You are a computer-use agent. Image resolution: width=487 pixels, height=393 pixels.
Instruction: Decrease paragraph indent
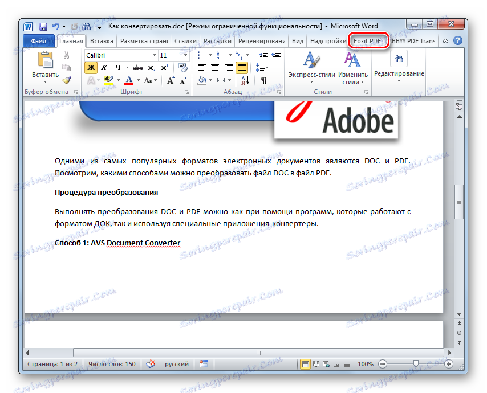pyautogui.click(x=263, y=55)
